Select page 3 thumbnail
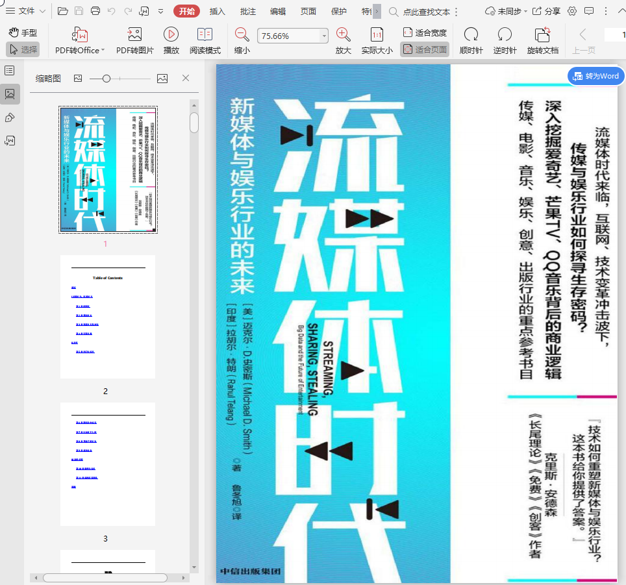The height and width of the screenshot is (585, 626). (108, 464)
